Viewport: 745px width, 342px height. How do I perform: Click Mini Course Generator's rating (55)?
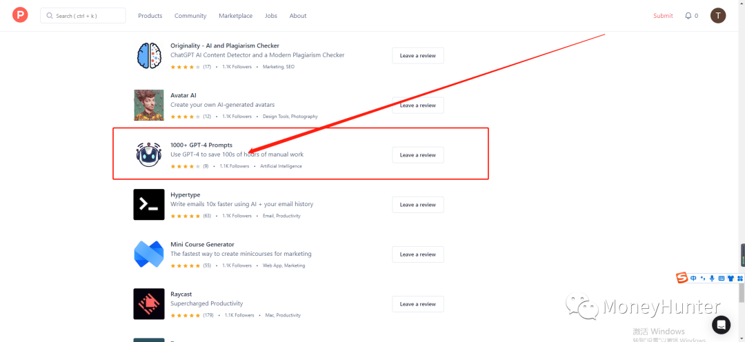tap(190, 265)
